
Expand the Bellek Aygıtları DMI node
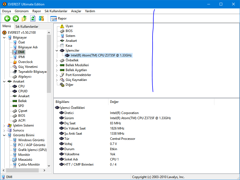click(x=57, y=70)
